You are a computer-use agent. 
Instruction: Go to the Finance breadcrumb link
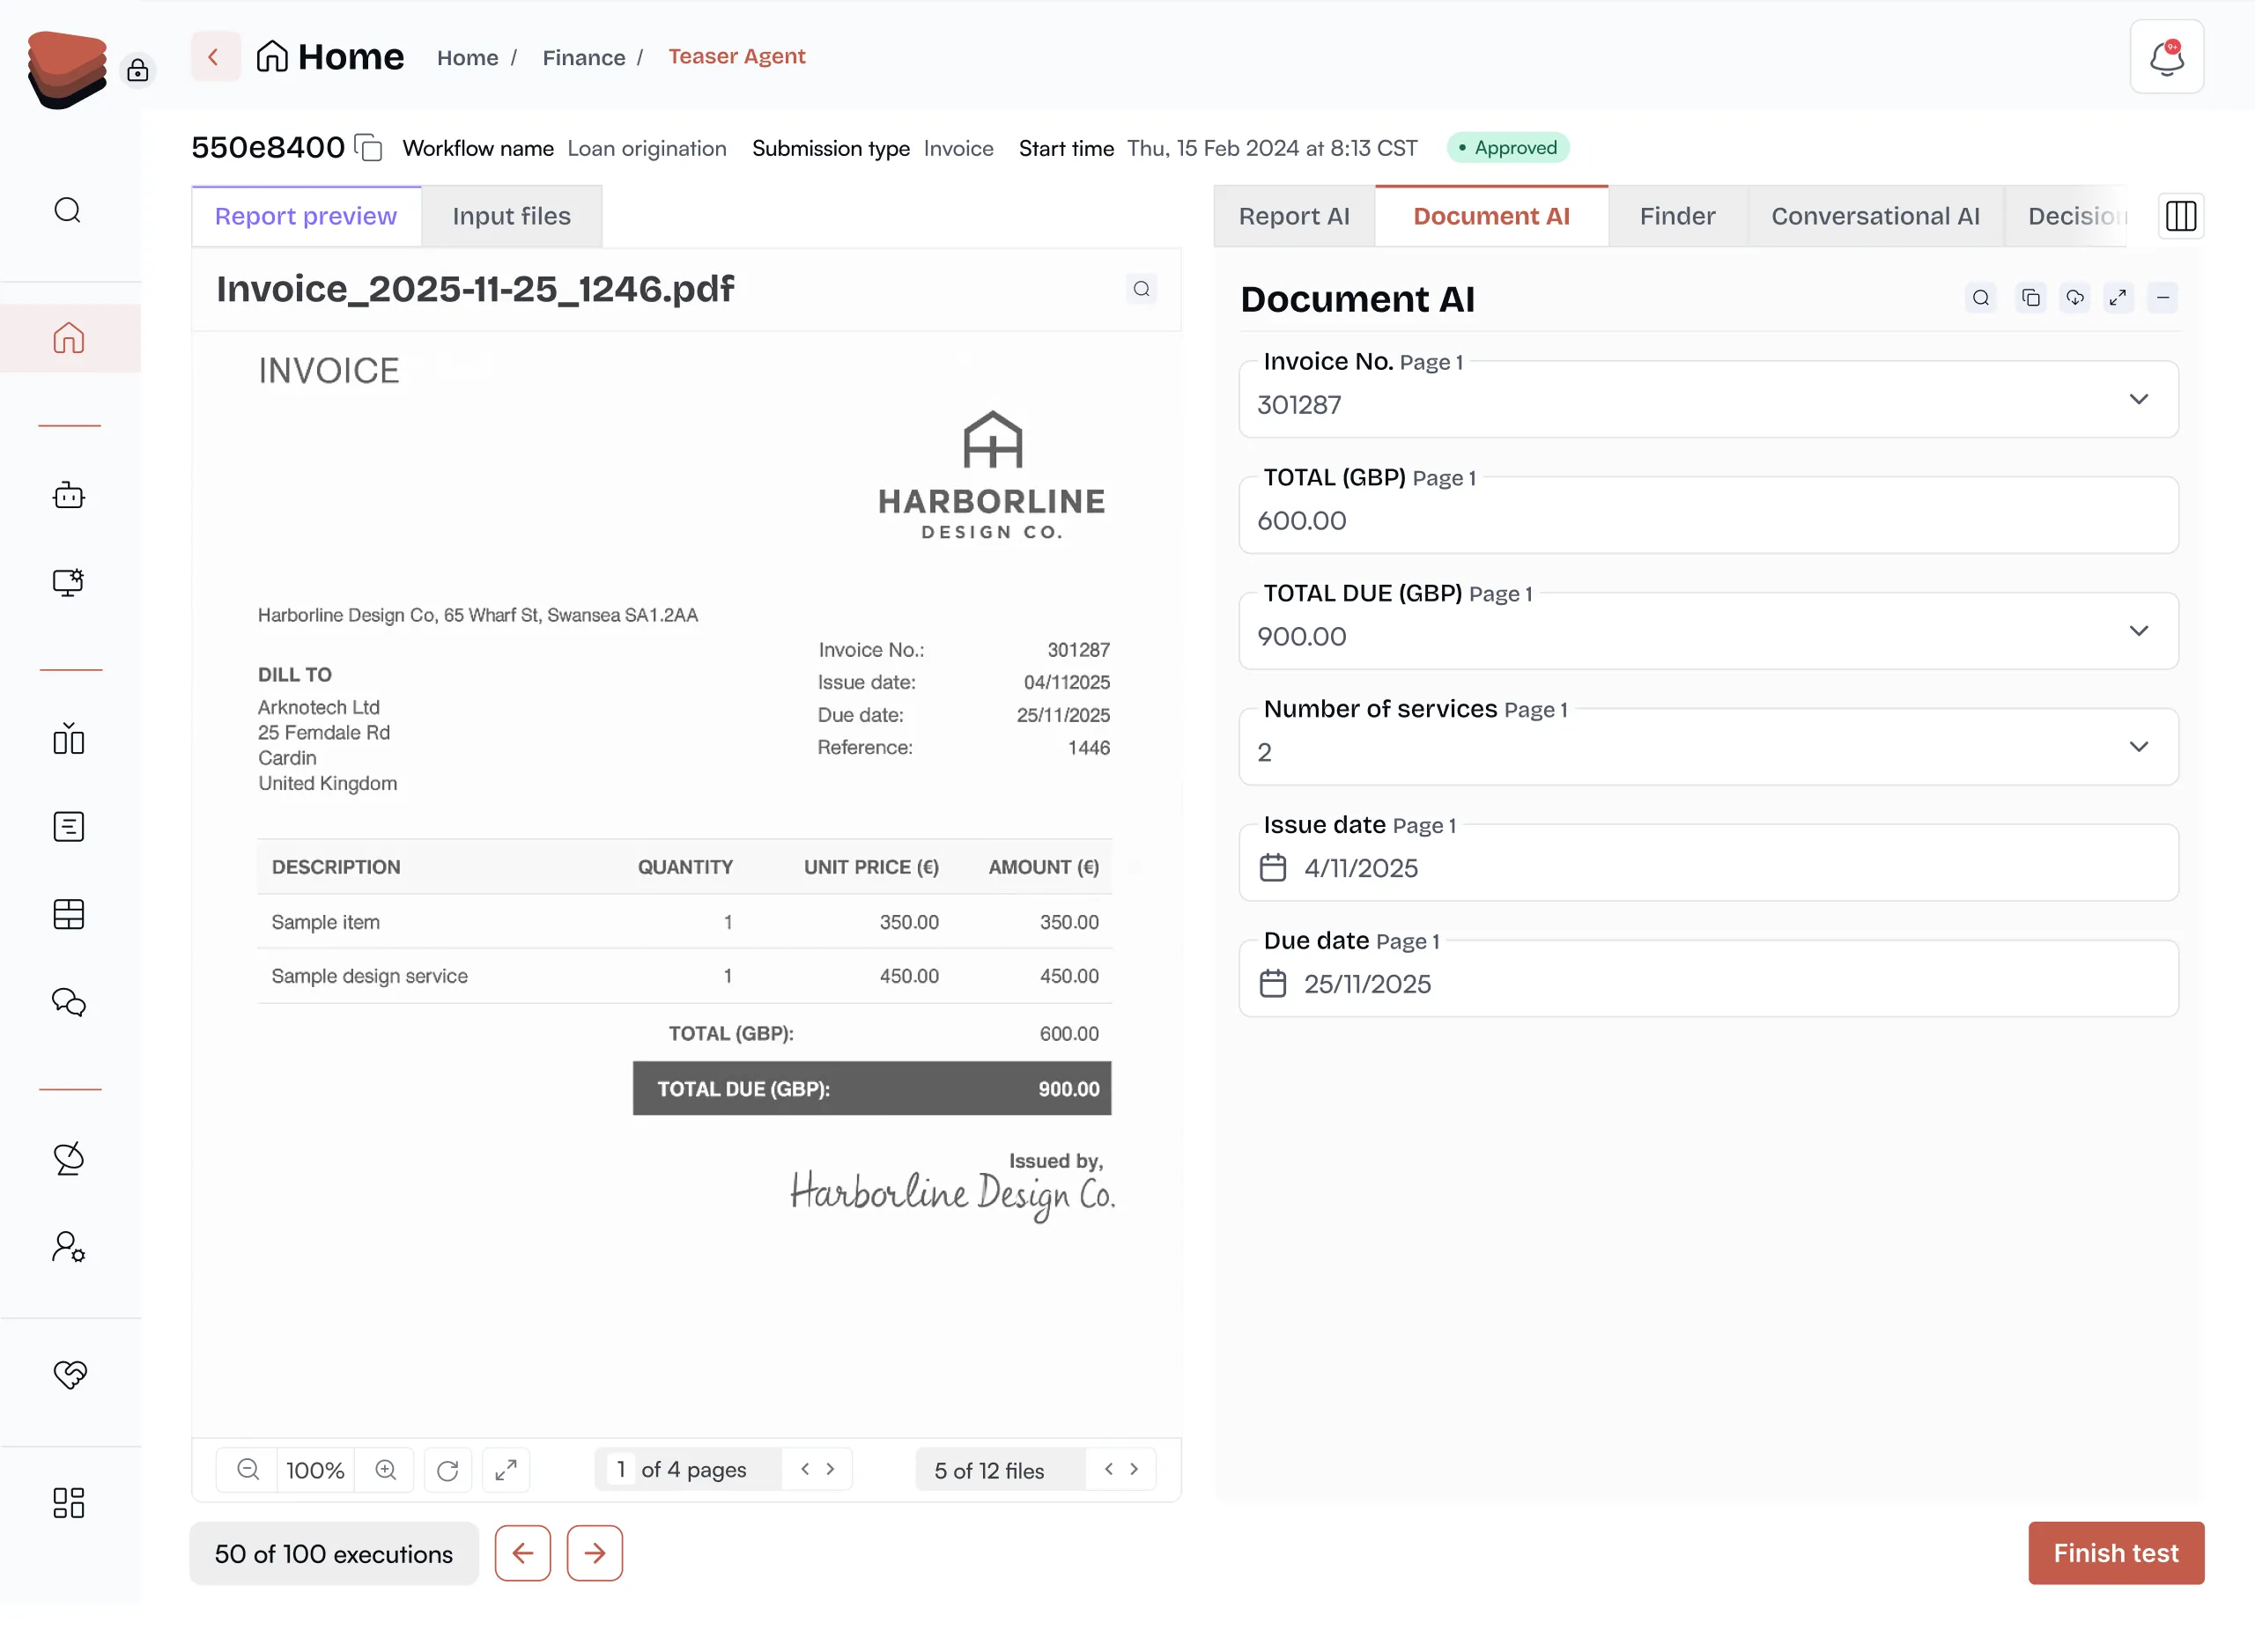click(584, 58)
